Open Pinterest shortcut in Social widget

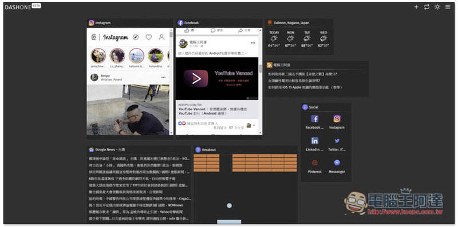coord(314,166)
